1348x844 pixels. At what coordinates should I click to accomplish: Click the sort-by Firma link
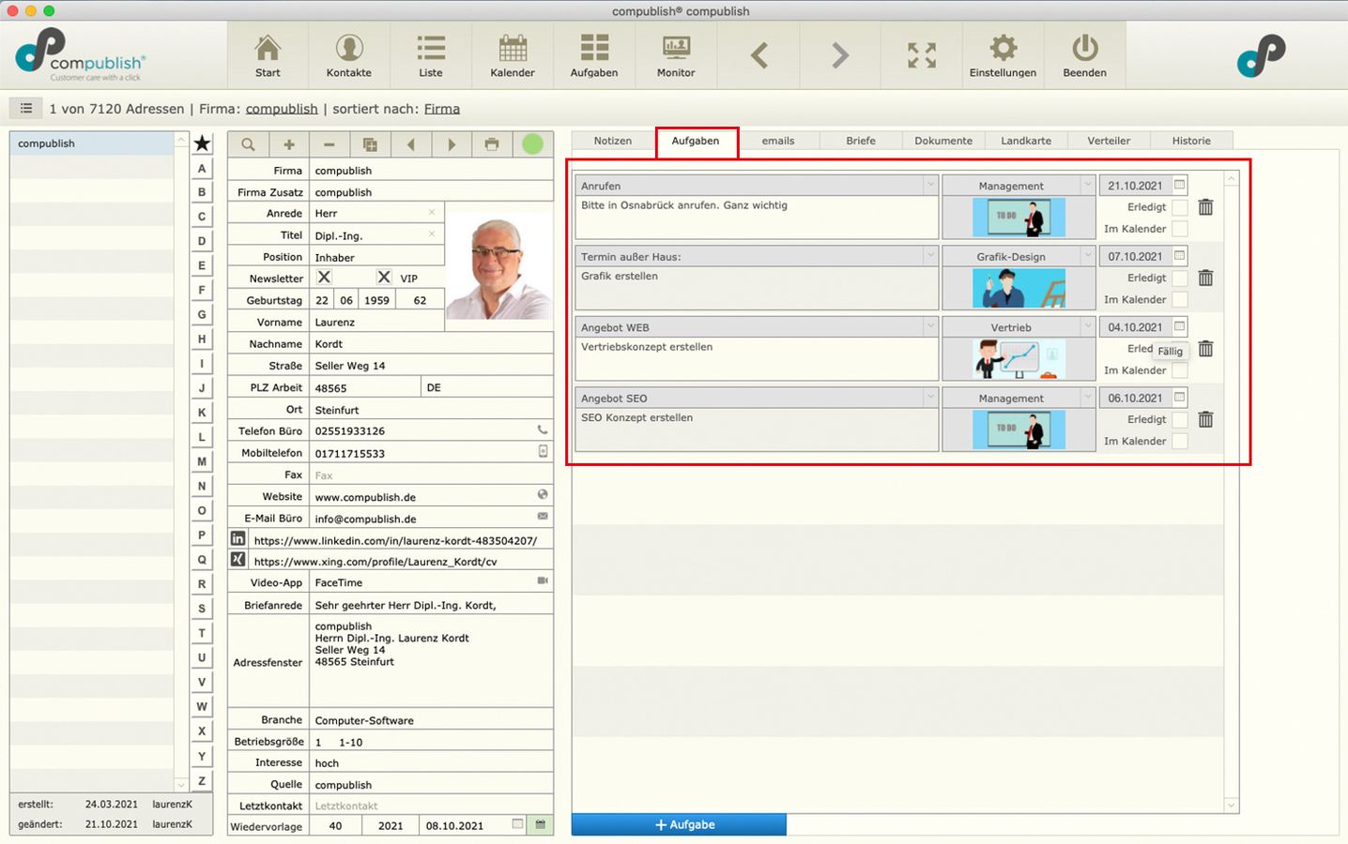click(442, 109)
